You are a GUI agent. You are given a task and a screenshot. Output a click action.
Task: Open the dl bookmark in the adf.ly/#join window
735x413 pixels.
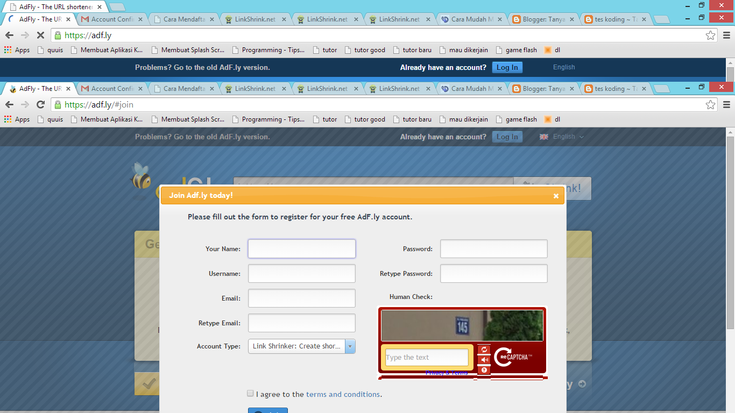(x=553, y=119)
